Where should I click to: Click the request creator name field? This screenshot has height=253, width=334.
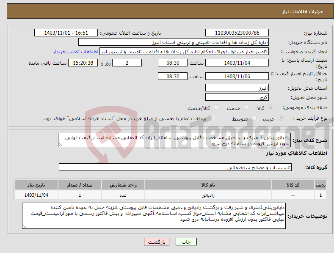tap(184, 52)
